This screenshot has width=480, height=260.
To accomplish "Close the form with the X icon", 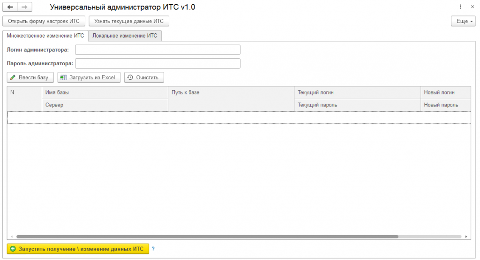I will tap(472, 7).
